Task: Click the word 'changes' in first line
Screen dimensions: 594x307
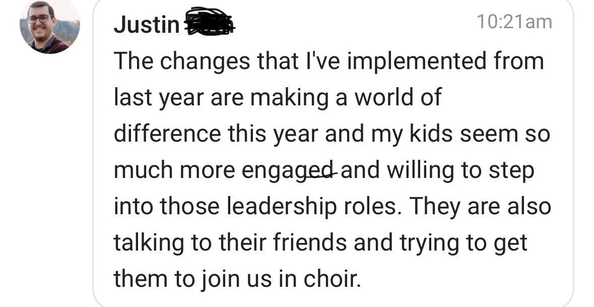Action: [x=205, y=62]
